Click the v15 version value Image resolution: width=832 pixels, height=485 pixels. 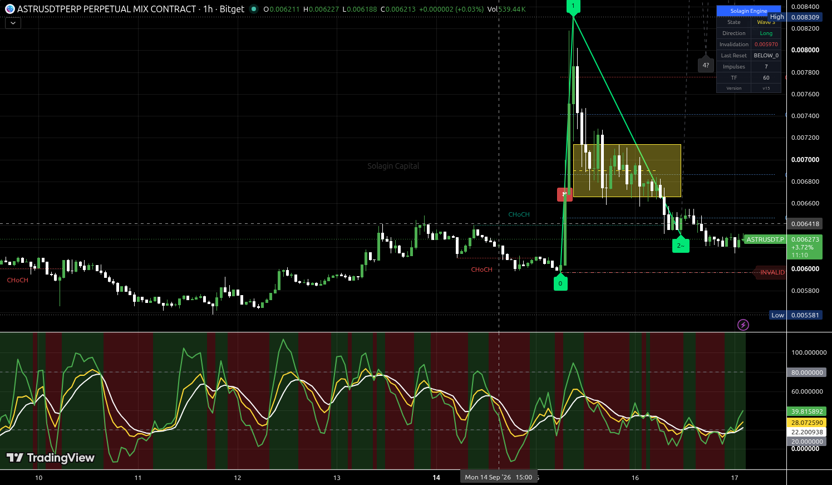766,88
